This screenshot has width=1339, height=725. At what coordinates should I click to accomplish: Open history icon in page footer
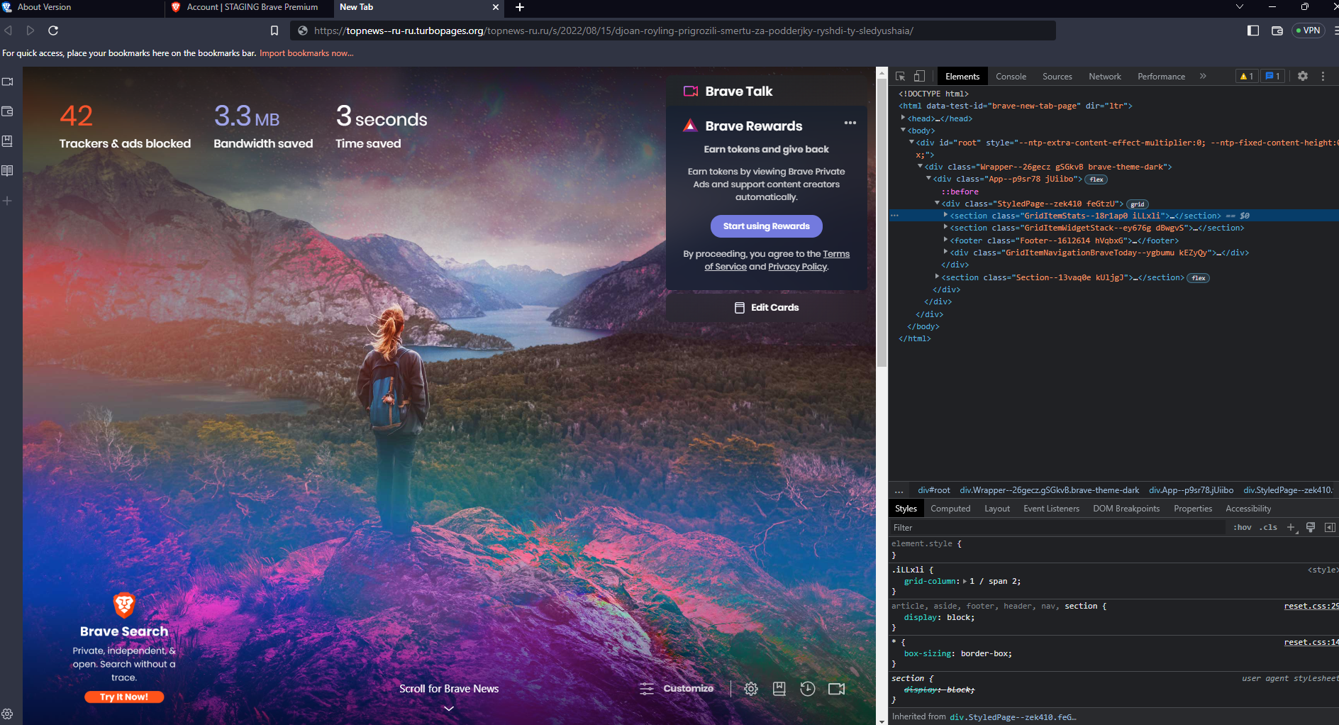(x=808, y=689)
